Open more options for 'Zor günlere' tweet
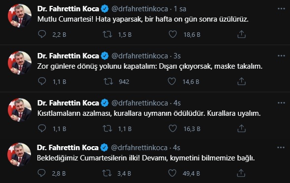This screenshot has width=290, height=183. click(281, 56)
